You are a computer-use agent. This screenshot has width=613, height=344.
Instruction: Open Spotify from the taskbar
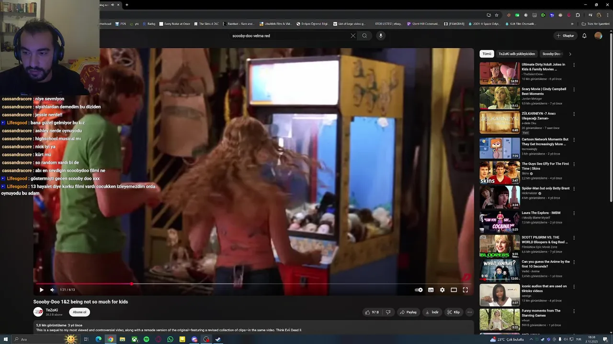[147, 339]
